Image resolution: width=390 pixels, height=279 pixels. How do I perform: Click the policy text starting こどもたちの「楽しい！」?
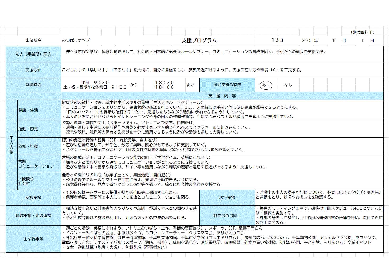[182, 70]
